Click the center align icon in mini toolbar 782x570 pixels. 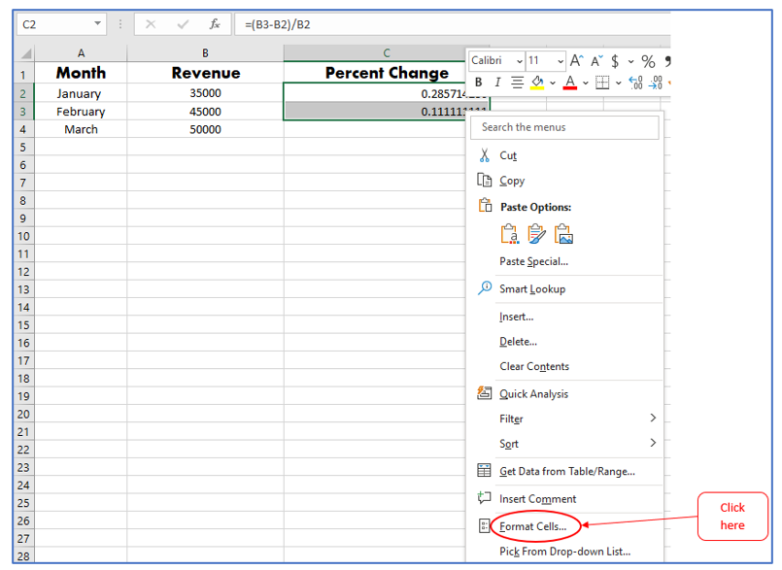click(x=517, y=83)
